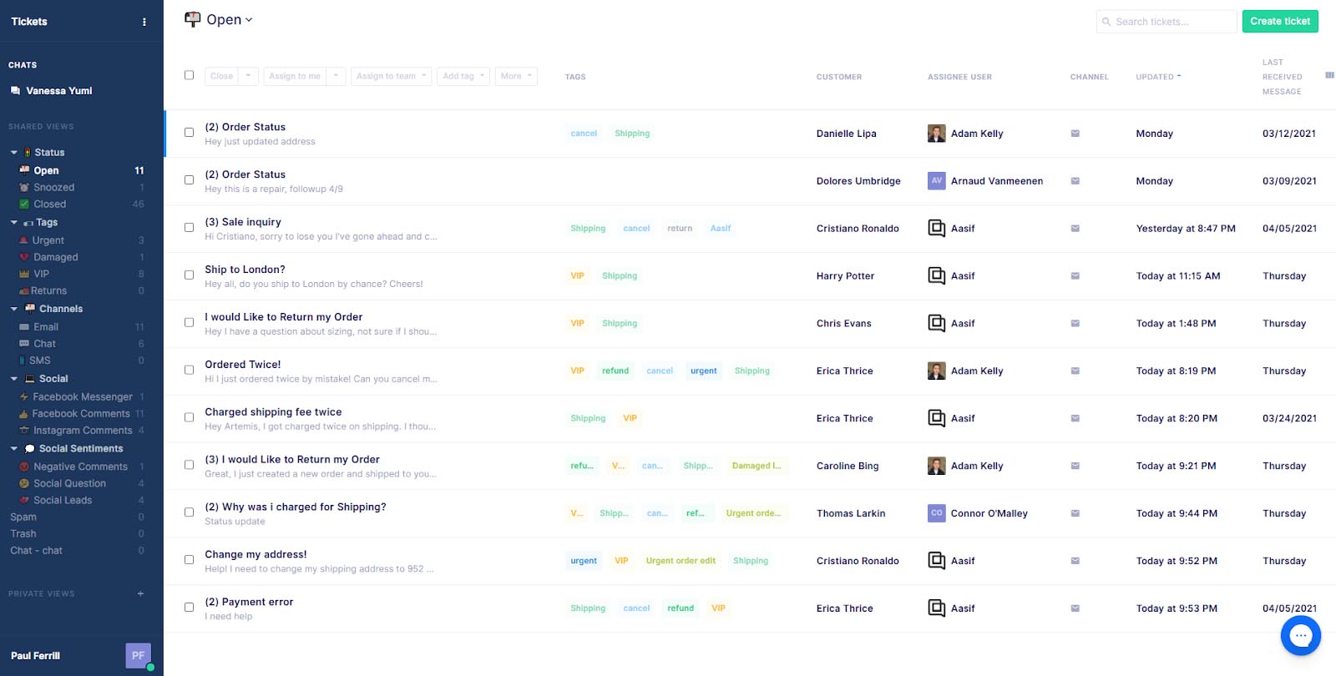
Task: Click the three-dot menu beside Tickets
Action: [x=144, y=22]
